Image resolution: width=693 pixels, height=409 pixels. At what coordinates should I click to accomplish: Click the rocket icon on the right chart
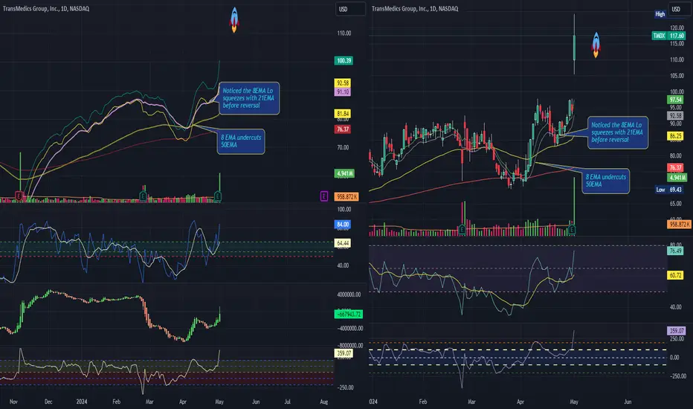596,45
